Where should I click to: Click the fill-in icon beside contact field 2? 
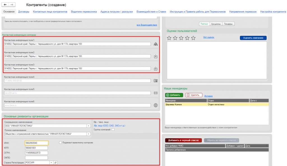(156, 56)
